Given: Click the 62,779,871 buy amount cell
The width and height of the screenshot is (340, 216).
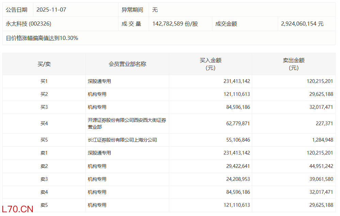Looking at the screenshot, I should coord(237,124).
